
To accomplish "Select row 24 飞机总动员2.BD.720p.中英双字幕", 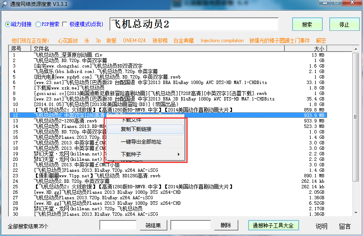I will coord(168,181).
